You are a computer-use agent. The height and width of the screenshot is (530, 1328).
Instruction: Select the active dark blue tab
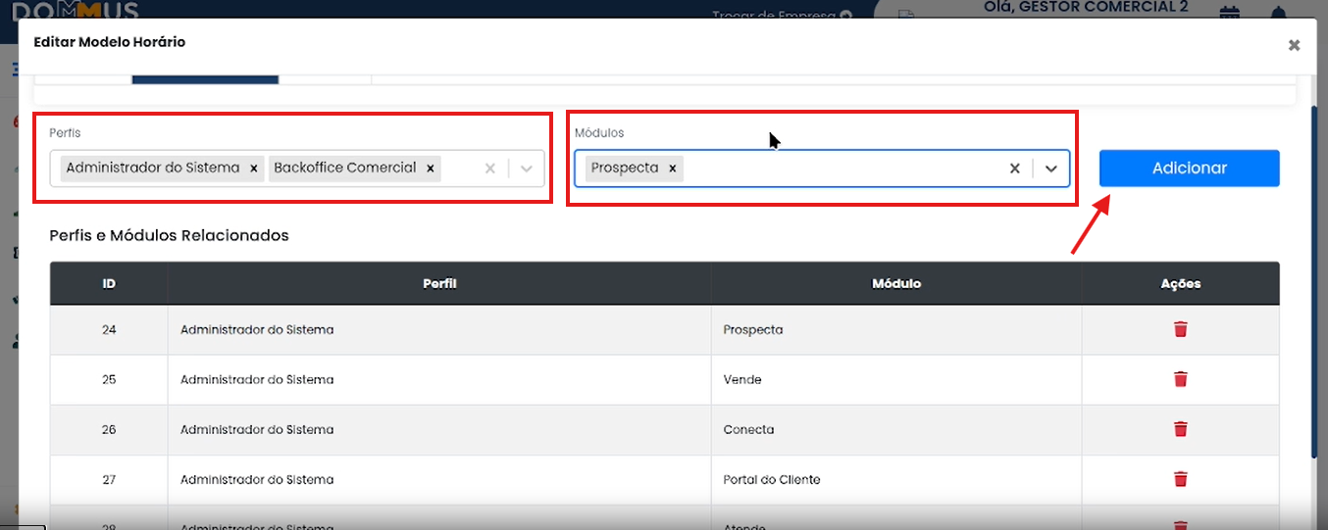[x=205, y=77]
